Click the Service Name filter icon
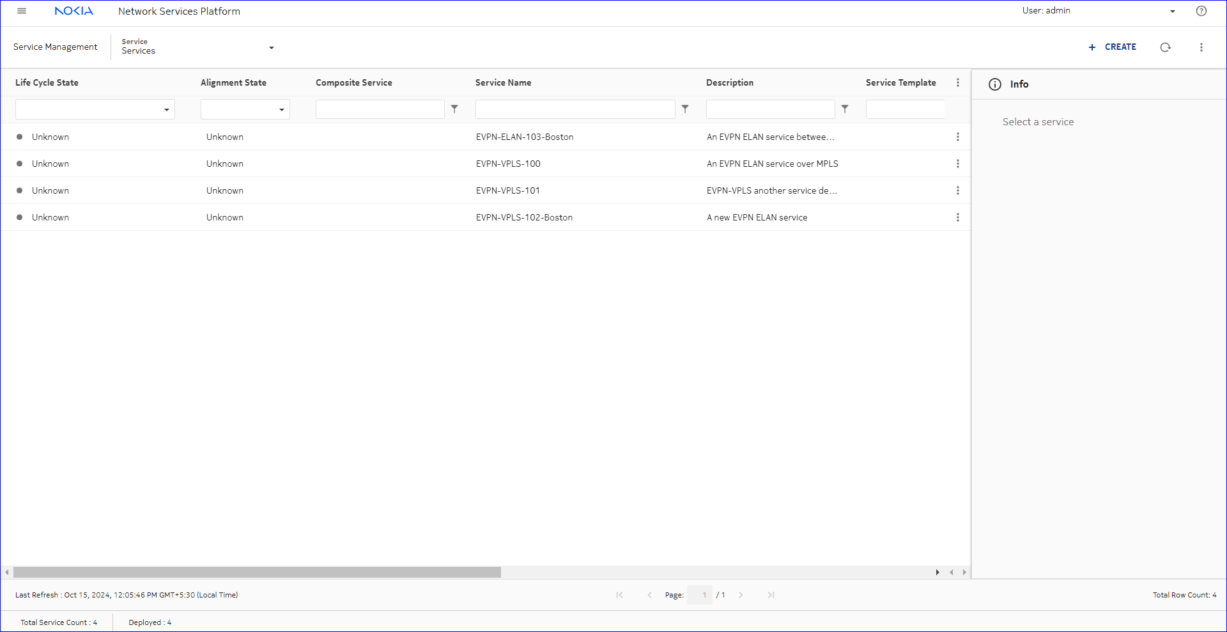The height and width of the screenshot is (632, 1227). tap(685, 109)
